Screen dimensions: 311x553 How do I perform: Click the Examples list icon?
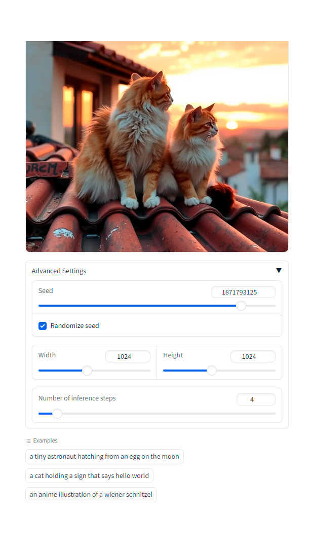(28, 441)
